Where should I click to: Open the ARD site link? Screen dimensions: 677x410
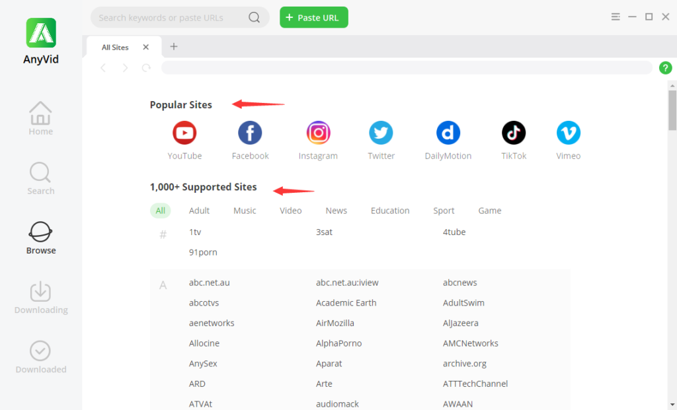coord(197,384)
